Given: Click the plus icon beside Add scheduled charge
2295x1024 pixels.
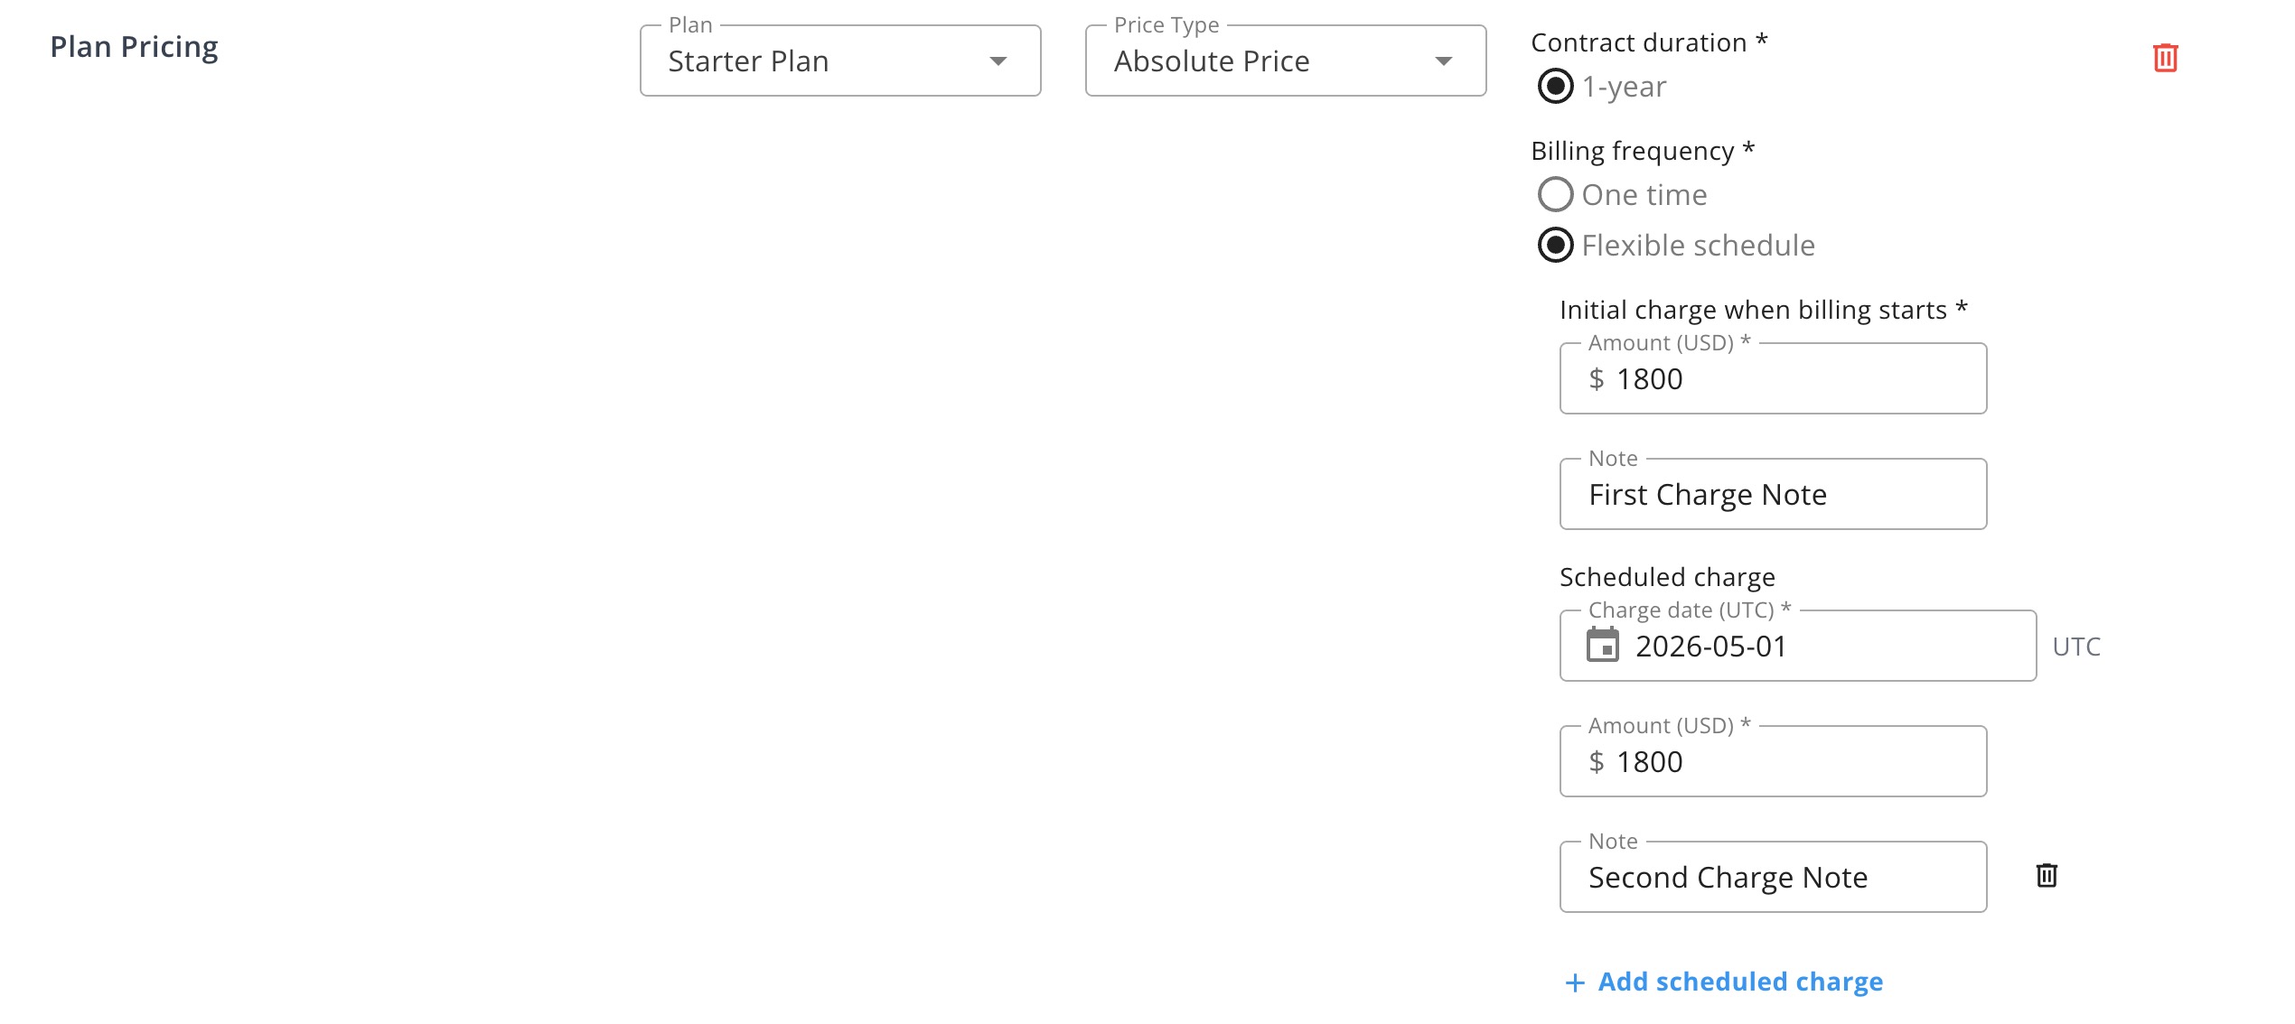Looking at the screenshot, I should (1575, 982).
